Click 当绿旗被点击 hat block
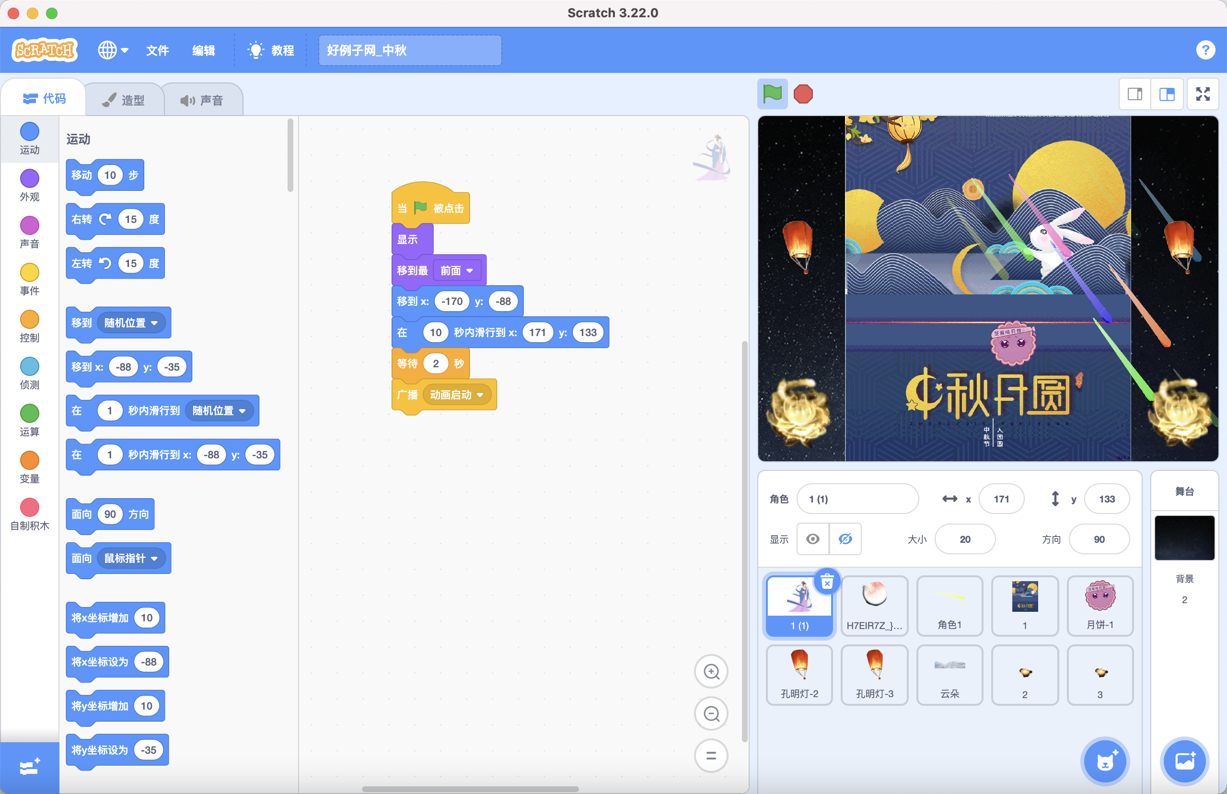The height and width of the screenshot is (794, 1227). click(431, 204)
